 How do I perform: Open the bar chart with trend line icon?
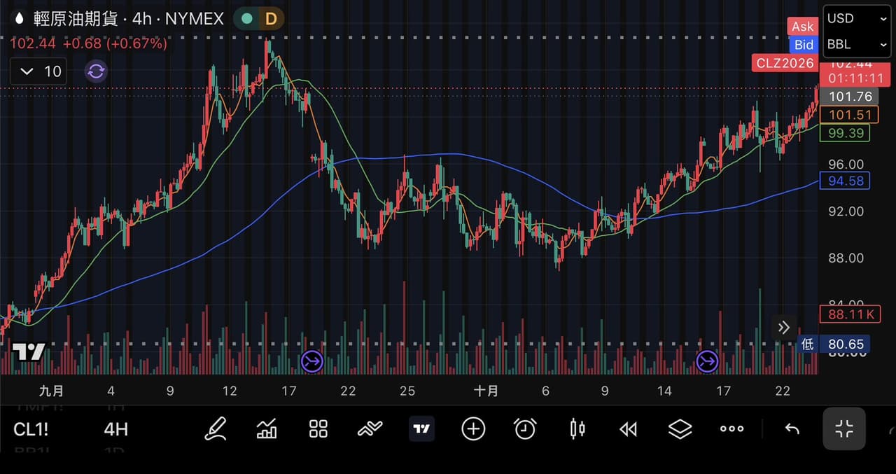(267, 428)
